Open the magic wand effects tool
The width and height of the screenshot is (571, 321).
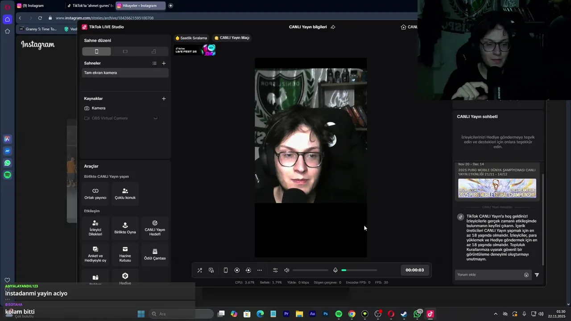[199, 270]
